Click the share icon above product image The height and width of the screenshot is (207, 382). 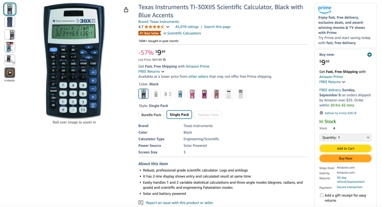[126, 10]
